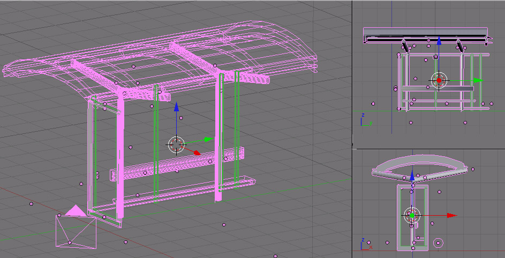Grab the green Y-axis arrow in perspective view
The image size is (505, 258).
point(208,140)
